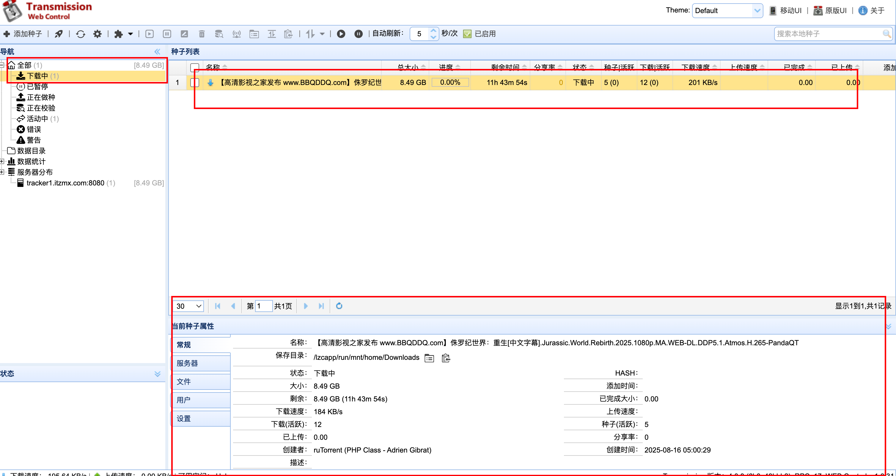Image resolution: width=896 pixels, height=476 pixels.
Task: Switch to 原版UI original interface
Action: [830, 10]
